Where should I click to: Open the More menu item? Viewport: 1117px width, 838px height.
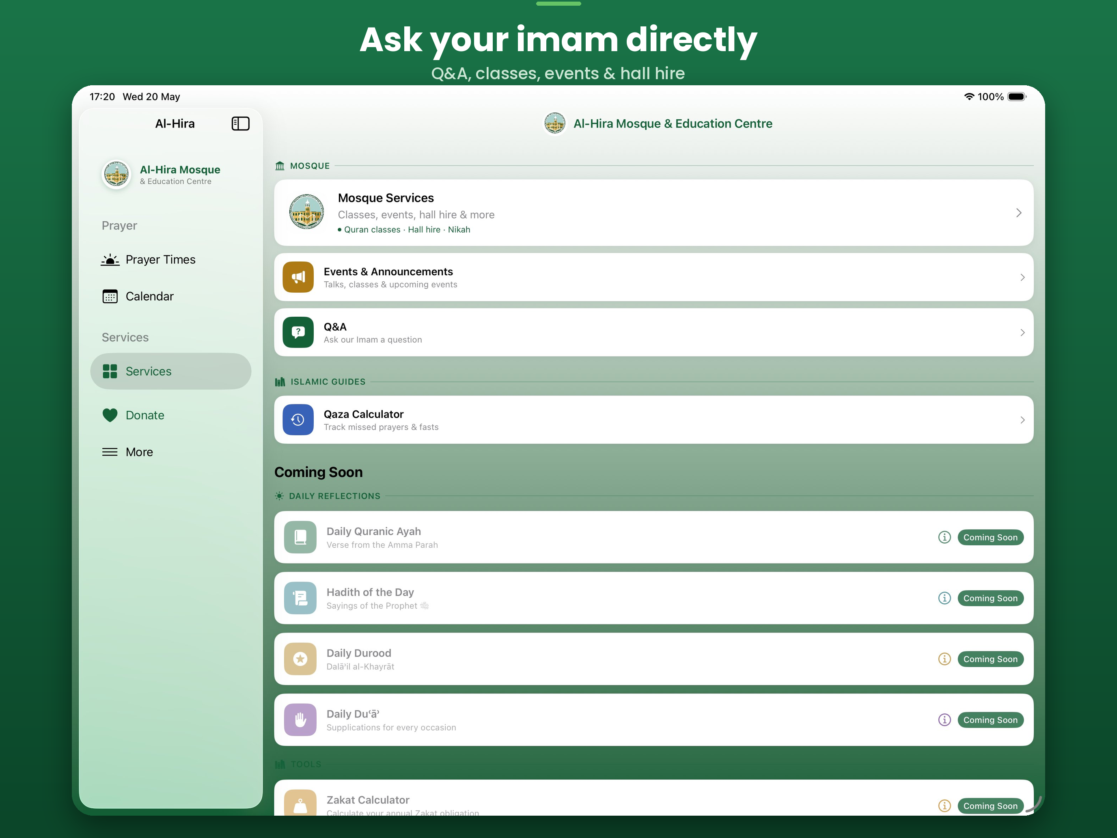pyautogui.click(x=171, y=452)
